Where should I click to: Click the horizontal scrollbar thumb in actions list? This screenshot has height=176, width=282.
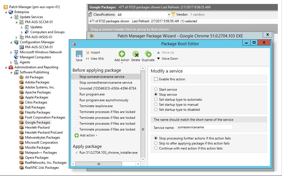pos(99,164)
